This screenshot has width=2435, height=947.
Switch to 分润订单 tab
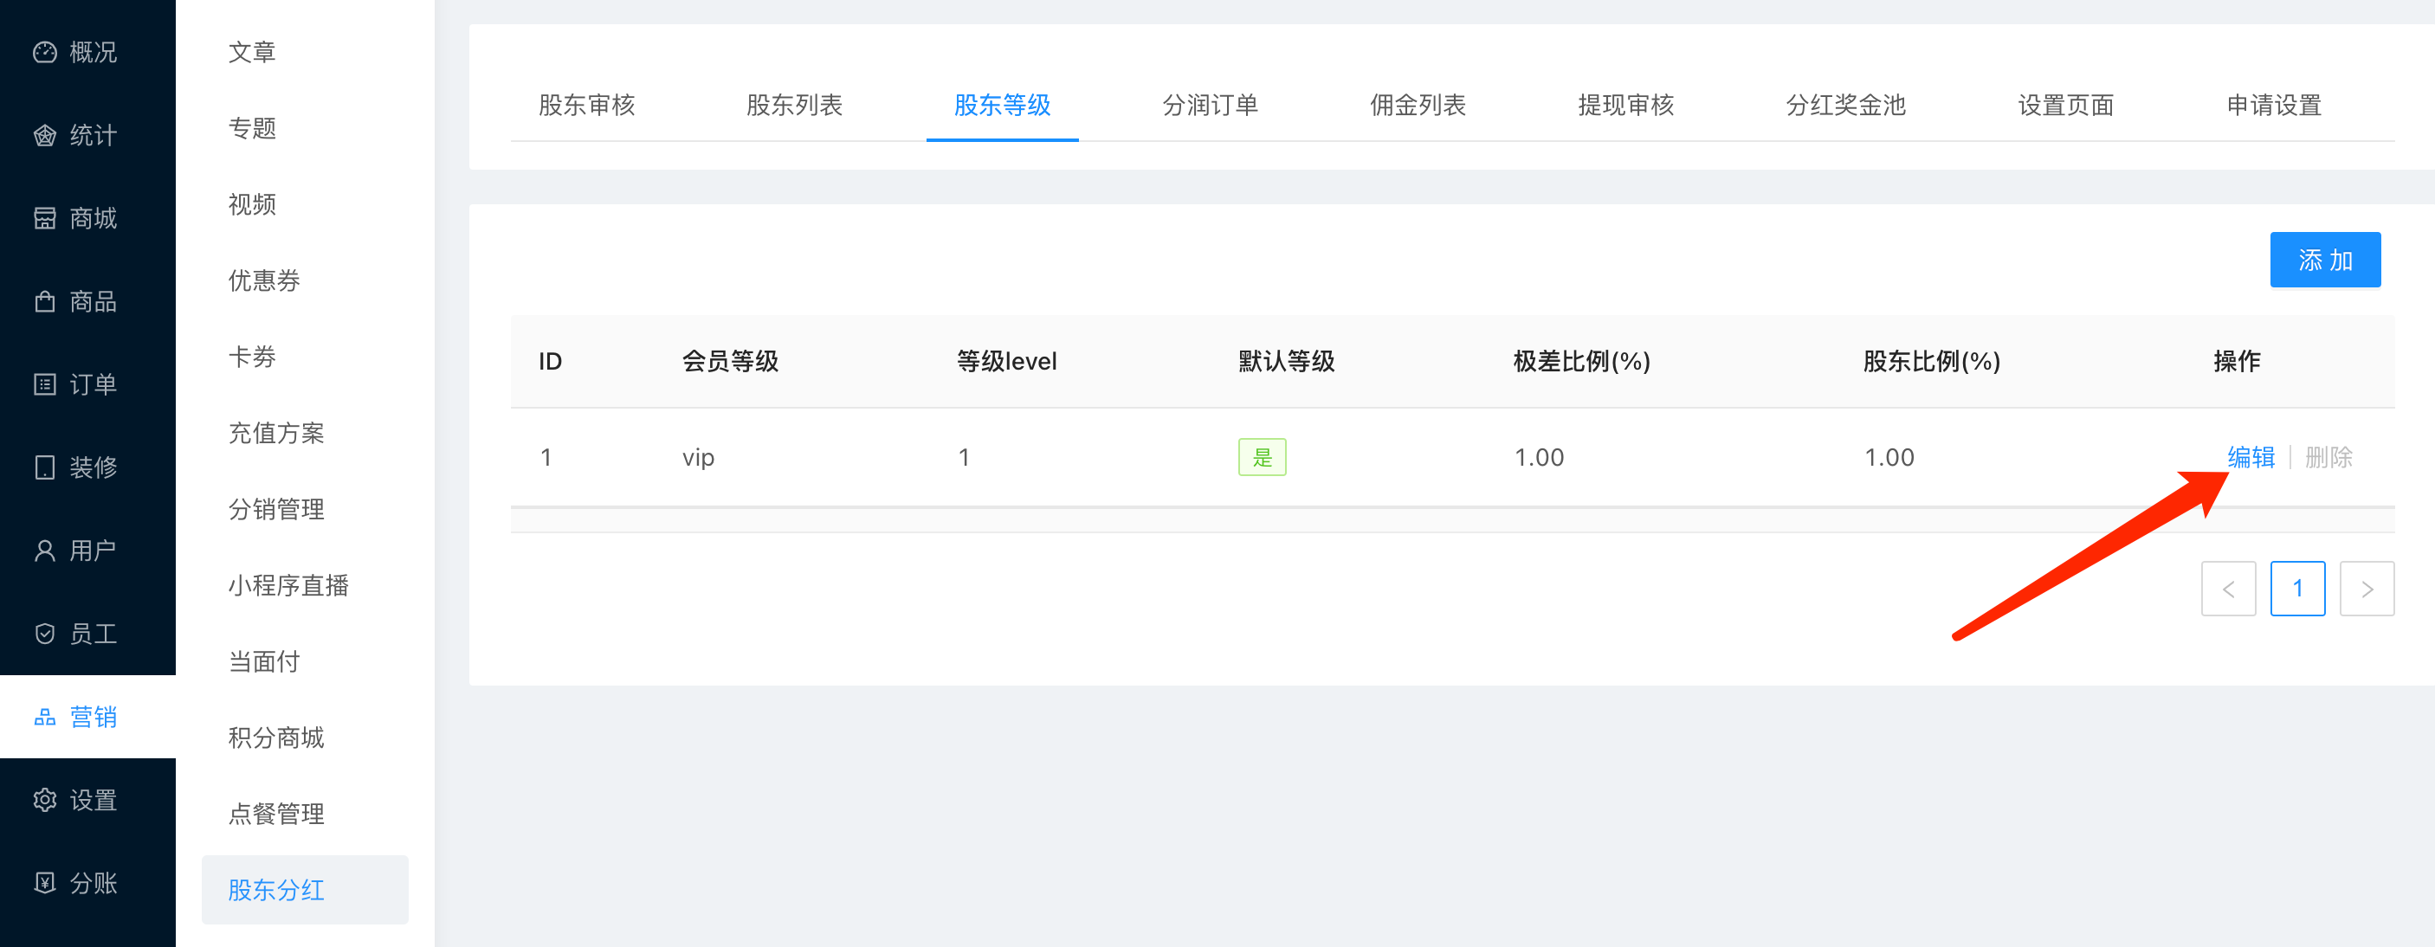click(1210, 105)
